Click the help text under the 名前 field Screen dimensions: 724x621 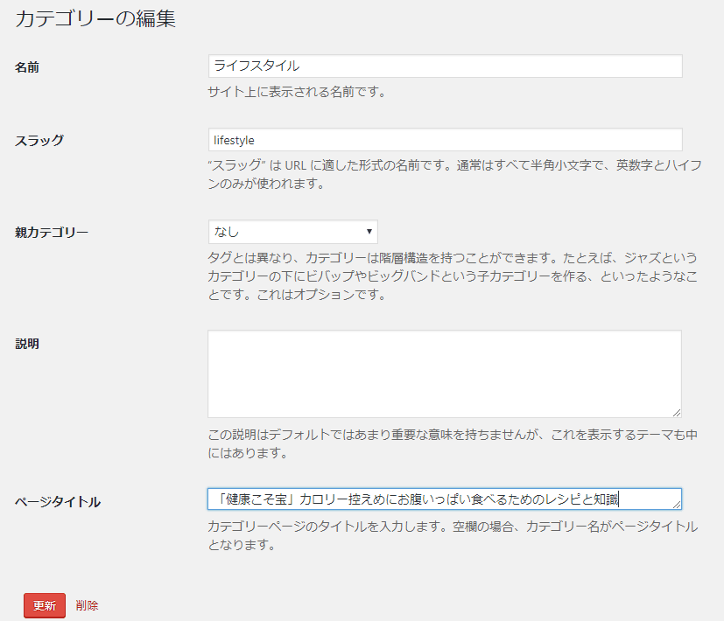click(x=296, y=92)
